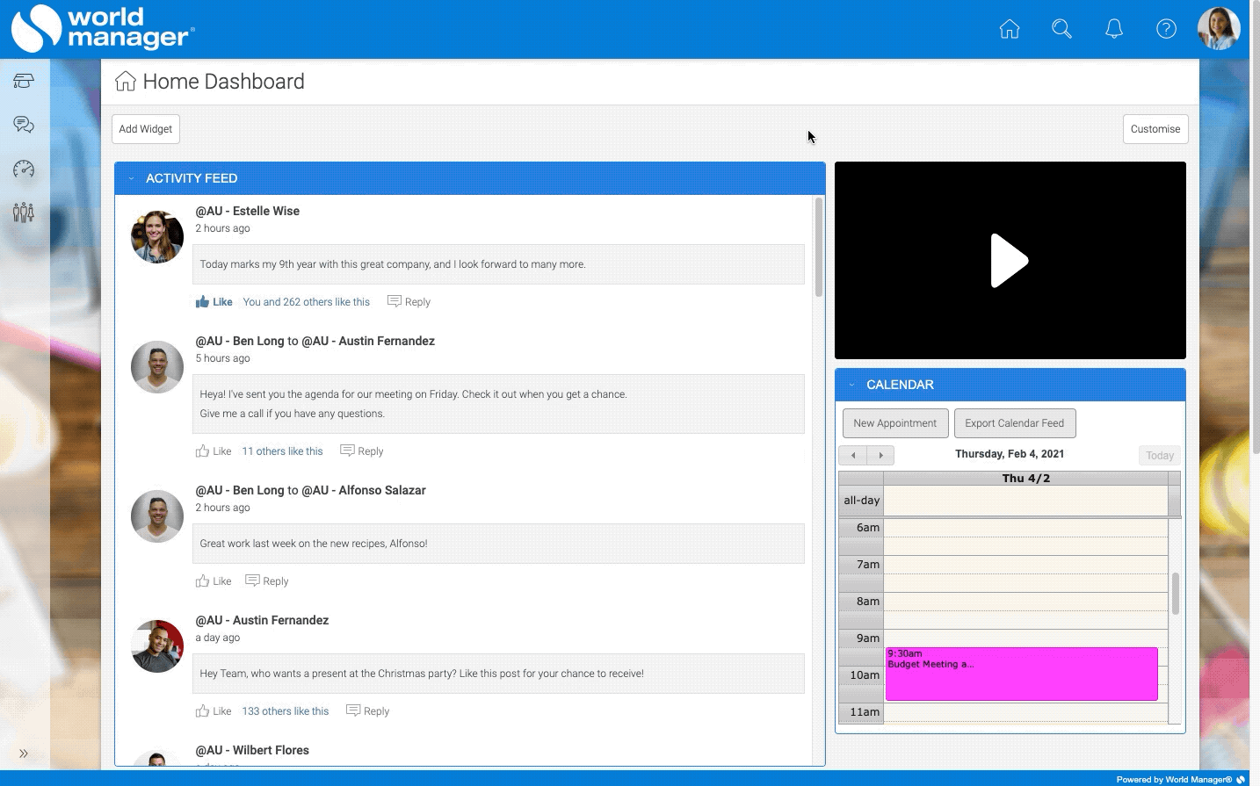Image resolution: width=1260 pixels, height=786 pixels.
Task: Open the 9:30am Budget Meeting event
Action: pyautogui.click(x=1021, y=674)
